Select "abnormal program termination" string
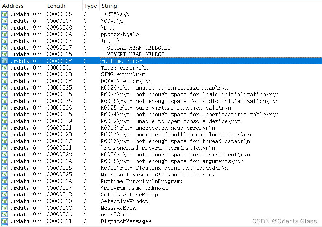The width and height of the screenshot is (322, 227). click(x=158, y=148)
